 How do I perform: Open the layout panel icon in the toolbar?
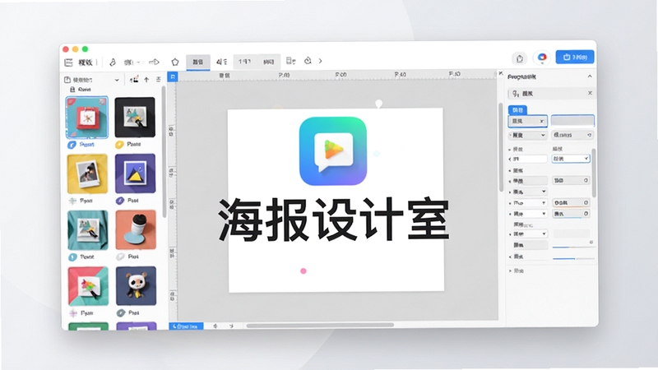coord(290,61)
